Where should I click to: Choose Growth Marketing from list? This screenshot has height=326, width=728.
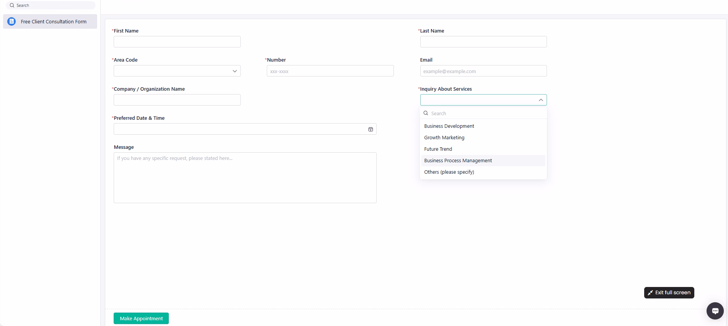[444, 138]
